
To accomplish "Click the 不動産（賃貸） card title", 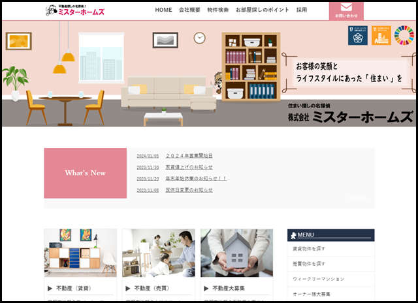I will [74, 289].
